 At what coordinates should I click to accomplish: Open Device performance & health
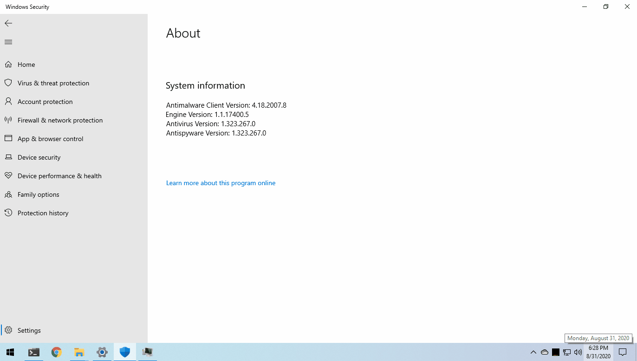click(x=74, y=176)
